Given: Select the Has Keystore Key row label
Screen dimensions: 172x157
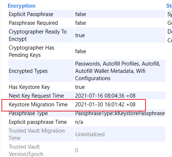Looking at the screenshot, I should (29, 87).
